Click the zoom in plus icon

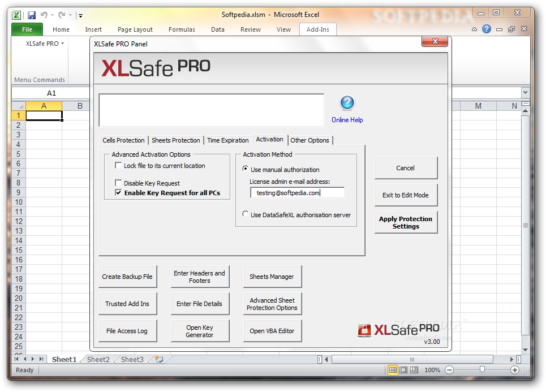[515, 370]
